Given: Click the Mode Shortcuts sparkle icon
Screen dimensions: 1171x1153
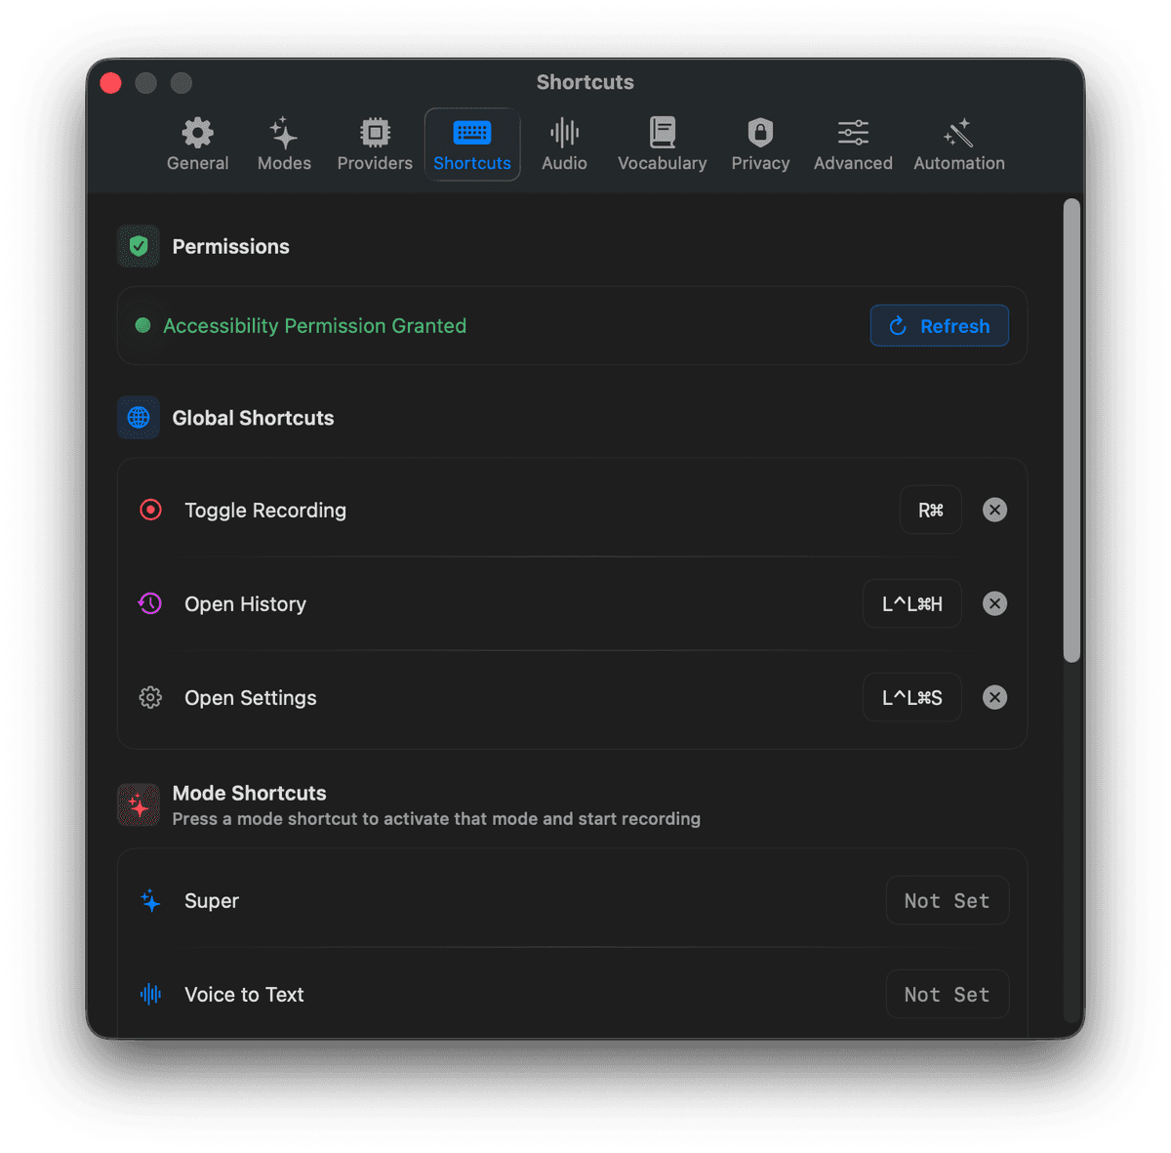Looking at the screenshot, I should (x=138, y=804).
